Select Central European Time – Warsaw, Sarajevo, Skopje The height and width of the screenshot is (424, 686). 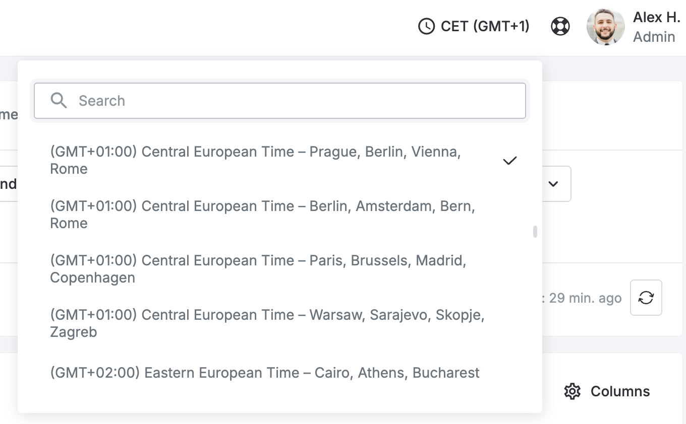point(280,323)
